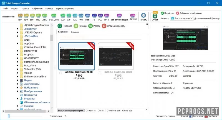
Task: Select the Изображения folder
Action: pos(33,91)
